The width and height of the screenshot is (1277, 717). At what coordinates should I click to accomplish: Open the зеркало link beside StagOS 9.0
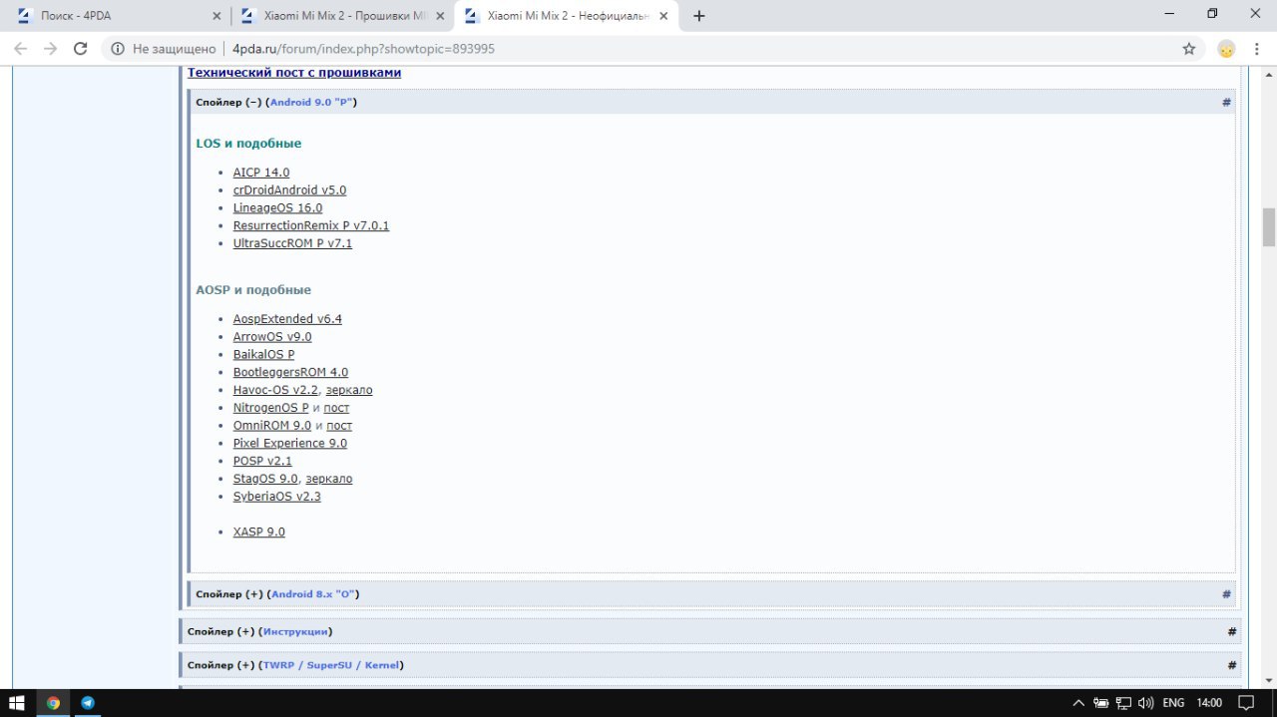point(329,479)
